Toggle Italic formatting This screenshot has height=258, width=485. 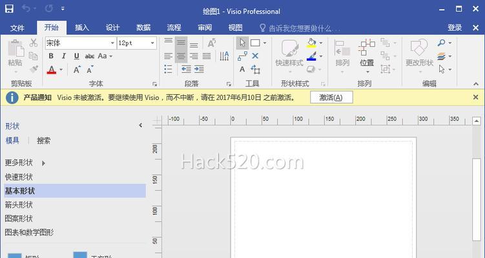pos(64,56)
